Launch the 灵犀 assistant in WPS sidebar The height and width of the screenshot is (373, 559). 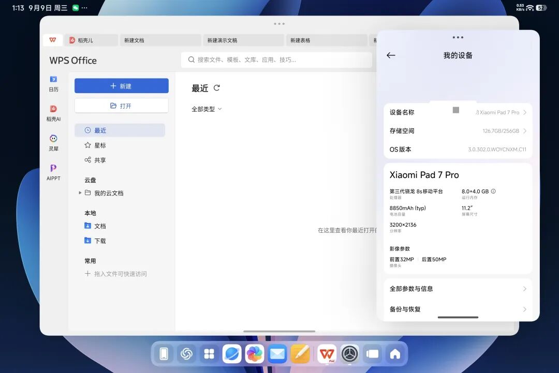pyautogui.click(x=53, y=142)
